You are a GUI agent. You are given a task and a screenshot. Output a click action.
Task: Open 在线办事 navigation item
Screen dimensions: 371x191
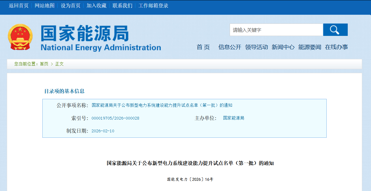tap(336, 47)
